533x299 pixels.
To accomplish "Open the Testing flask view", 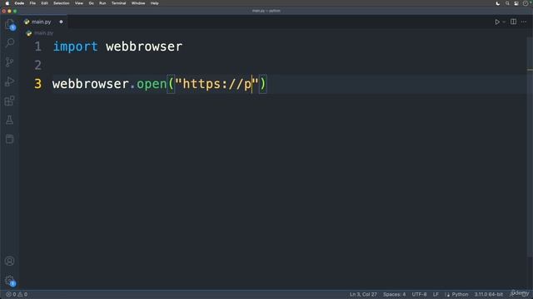I will point(9,120).
